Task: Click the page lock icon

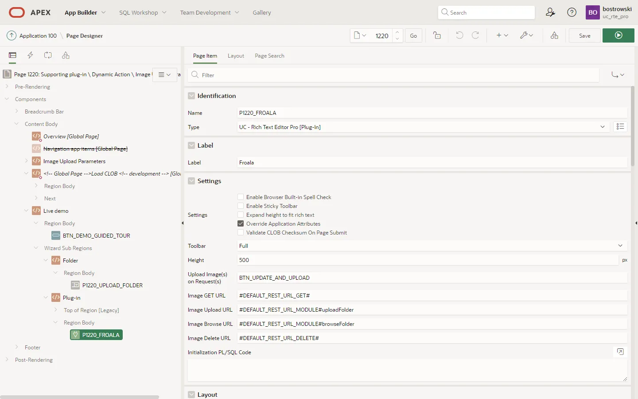Action: pyautogui.click(x=437, y=35)
